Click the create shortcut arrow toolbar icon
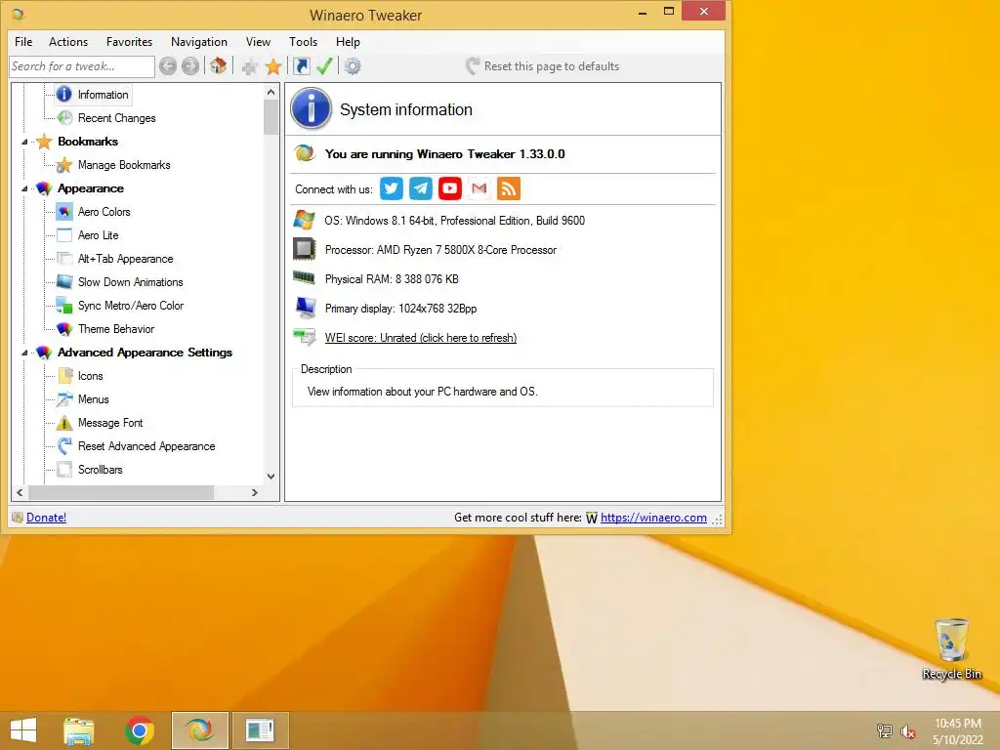The height and width of the screenshot is (750, 1000). 301,66
